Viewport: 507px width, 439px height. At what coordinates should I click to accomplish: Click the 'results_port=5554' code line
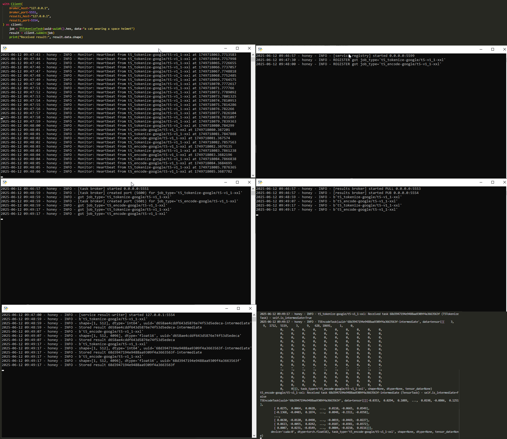[24, 20]
